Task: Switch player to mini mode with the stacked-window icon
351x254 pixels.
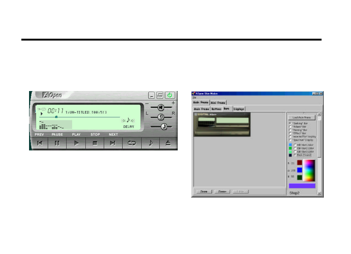Action: 160,95
